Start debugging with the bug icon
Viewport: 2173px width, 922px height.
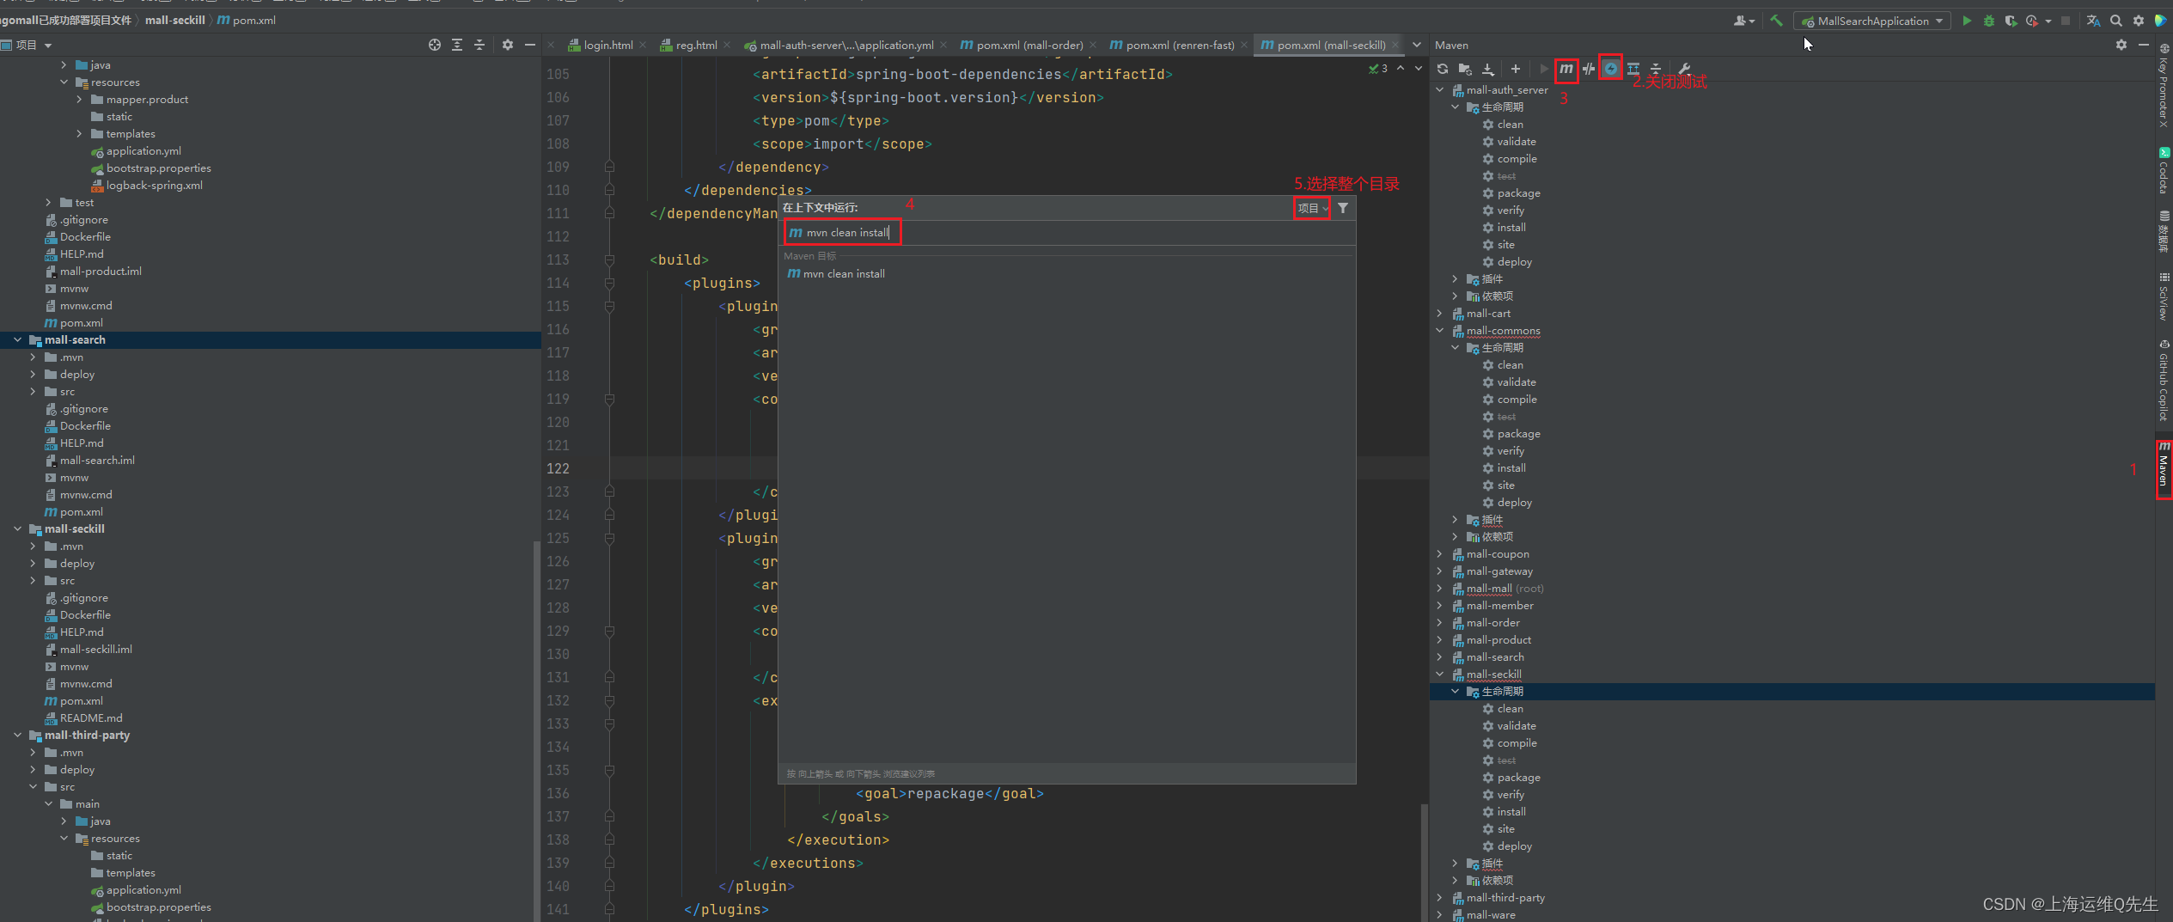1988,21
